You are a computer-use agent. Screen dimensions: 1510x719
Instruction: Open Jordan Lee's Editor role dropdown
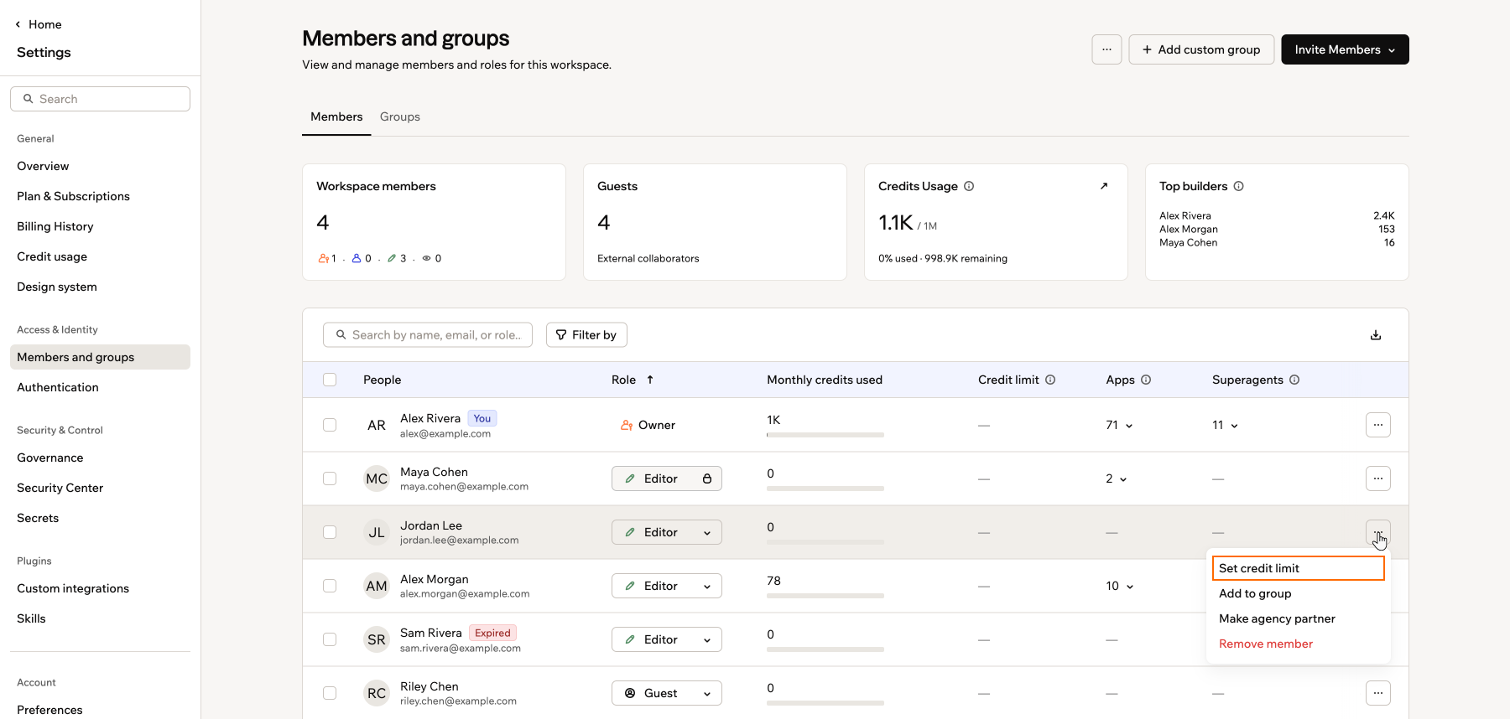667,532
